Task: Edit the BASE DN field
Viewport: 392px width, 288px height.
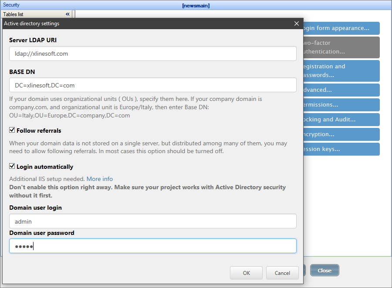Action: 152,85
